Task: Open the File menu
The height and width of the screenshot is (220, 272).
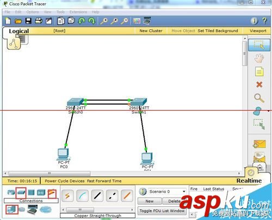Action: (x=8, y=12)
